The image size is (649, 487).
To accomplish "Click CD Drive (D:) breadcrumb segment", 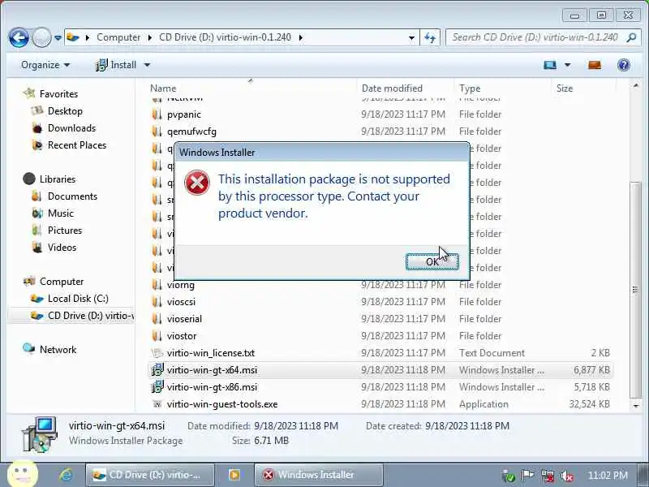I will tap(225, 37).
